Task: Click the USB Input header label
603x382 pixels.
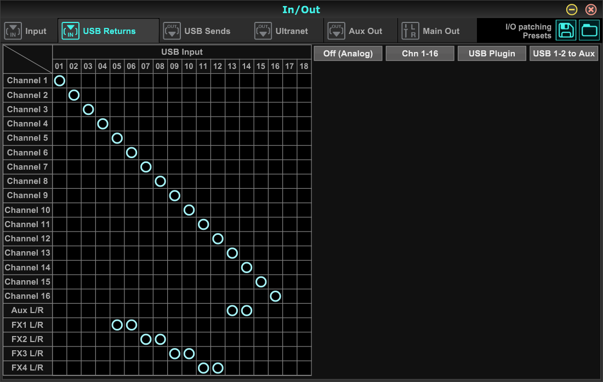Action: 182,52
